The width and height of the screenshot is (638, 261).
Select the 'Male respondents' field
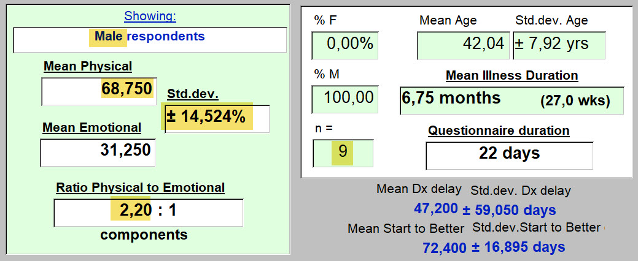pos(150,40)
